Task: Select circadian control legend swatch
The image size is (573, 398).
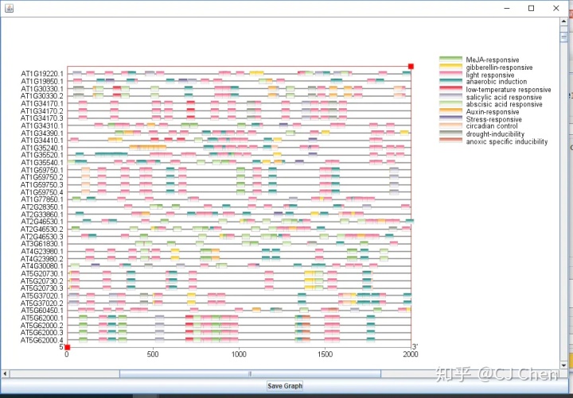Action: coord(450,126)
